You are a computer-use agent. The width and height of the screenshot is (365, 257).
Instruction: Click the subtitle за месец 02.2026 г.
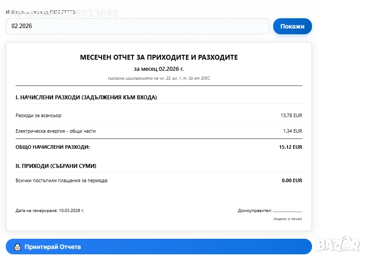(x=159, y=69)
